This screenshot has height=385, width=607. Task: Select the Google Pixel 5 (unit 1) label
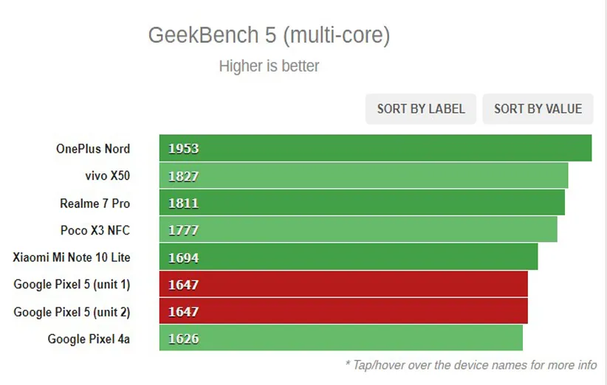(x=72, y=285)
